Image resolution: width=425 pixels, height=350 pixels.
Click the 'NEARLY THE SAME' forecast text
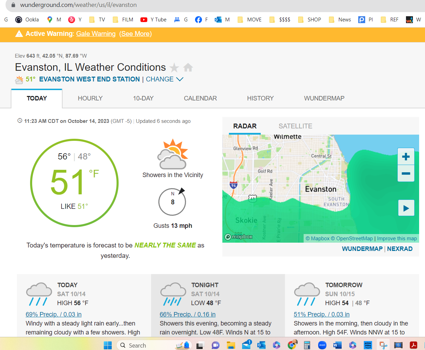point(165,245)
